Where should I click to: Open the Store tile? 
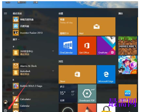77,74
